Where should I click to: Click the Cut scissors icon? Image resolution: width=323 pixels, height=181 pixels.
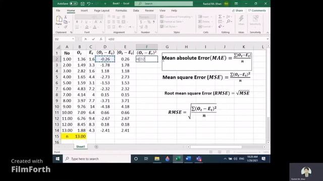tap(66, 17)
